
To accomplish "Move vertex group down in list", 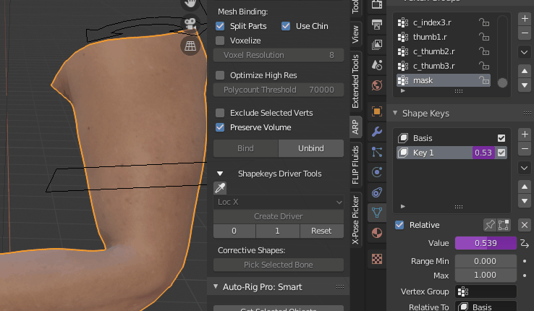I will (x=525, y=85).
